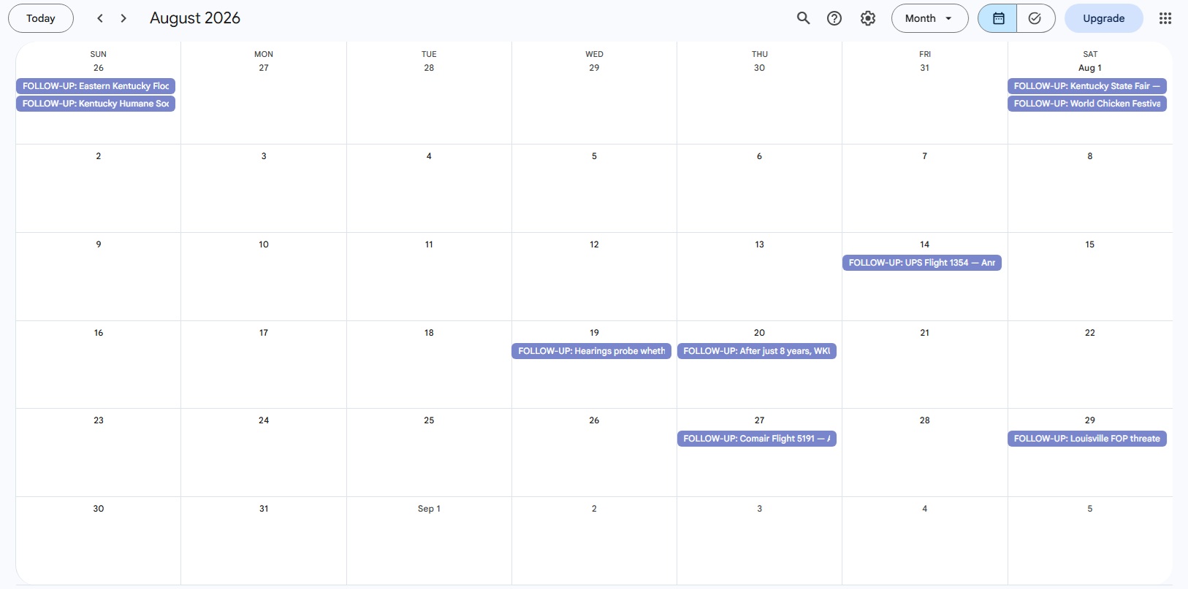
Task: Open the search magnifier icon
Action: (803, 18)
